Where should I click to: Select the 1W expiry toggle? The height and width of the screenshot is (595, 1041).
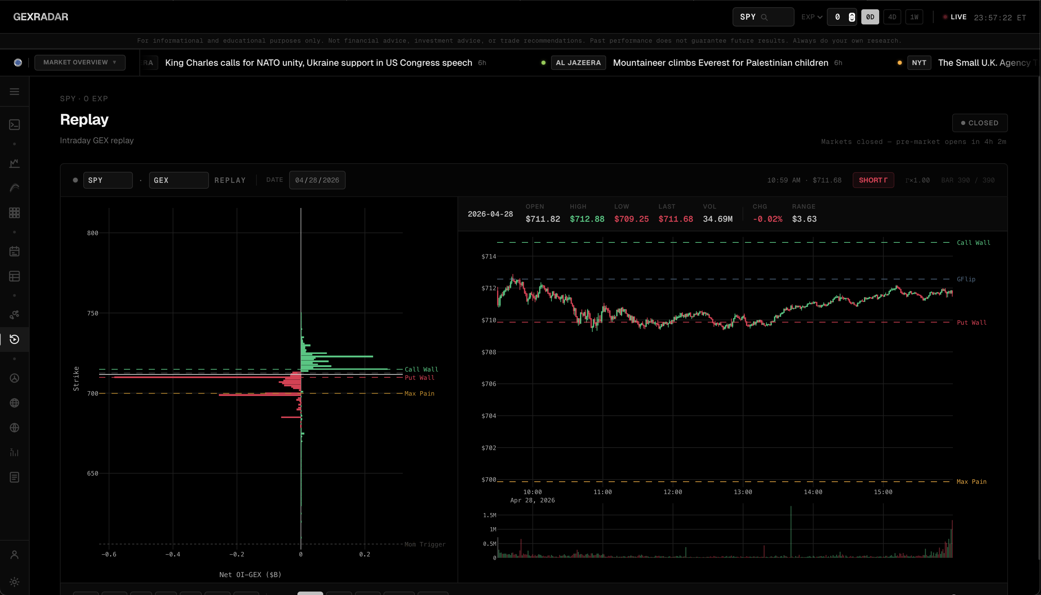tap(914, 17)
